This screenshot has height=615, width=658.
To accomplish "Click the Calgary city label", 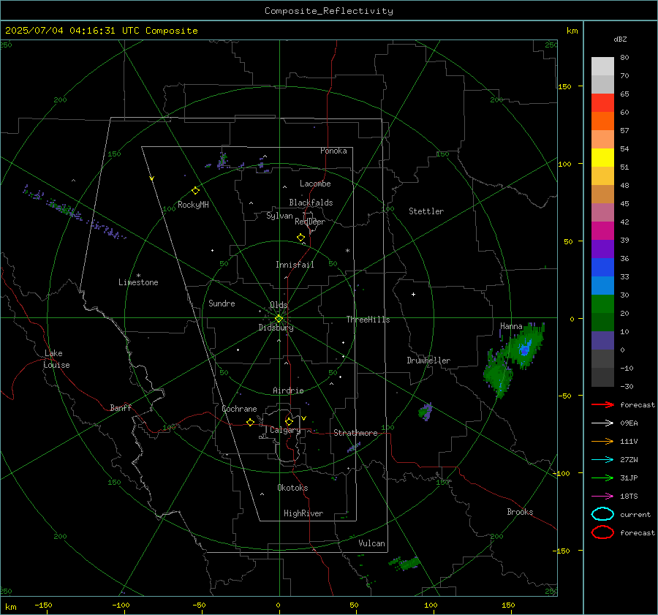I will [285, 430].
